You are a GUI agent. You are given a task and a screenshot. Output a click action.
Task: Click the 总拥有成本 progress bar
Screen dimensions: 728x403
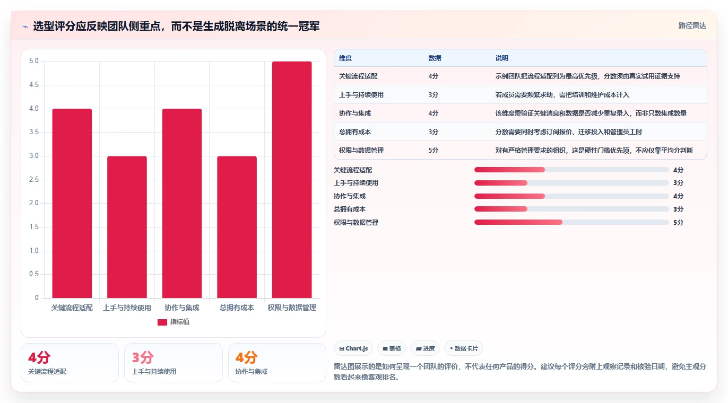pos(571,209)
